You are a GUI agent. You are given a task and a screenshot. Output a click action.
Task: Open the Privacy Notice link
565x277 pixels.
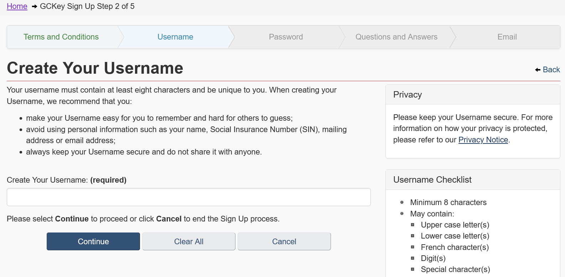point(483,140)
